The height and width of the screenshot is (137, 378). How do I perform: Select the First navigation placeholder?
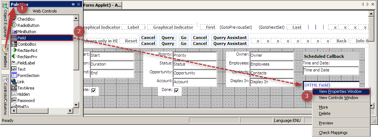pos(210,27)
